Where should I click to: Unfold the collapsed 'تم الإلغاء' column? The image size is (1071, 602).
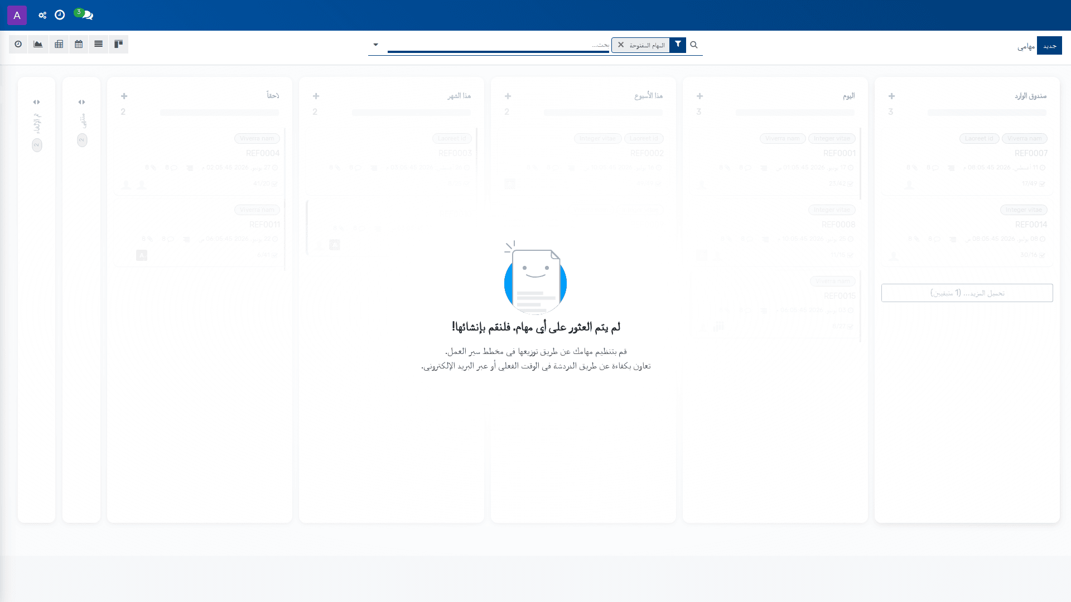[x=36, y=102]
